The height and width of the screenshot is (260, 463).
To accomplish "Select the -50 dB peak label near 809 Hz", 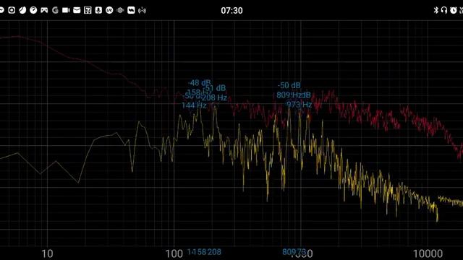I will 289,85.
